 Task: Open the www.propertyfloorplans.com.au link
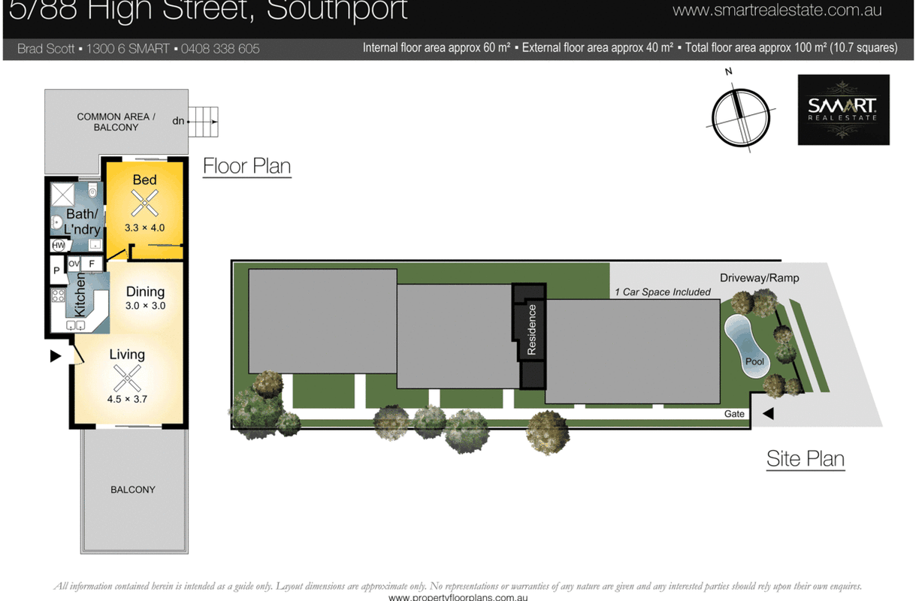click(458, 596)
